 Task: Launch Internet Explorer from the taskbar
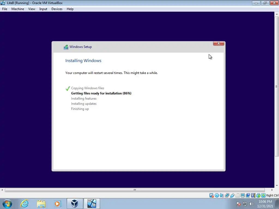point(24,204)
